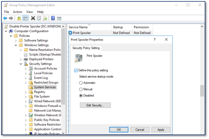Viewport: 209px width, 139px height.
Task: Select the Automatic startup mode
Action: [x=81, y=83]
